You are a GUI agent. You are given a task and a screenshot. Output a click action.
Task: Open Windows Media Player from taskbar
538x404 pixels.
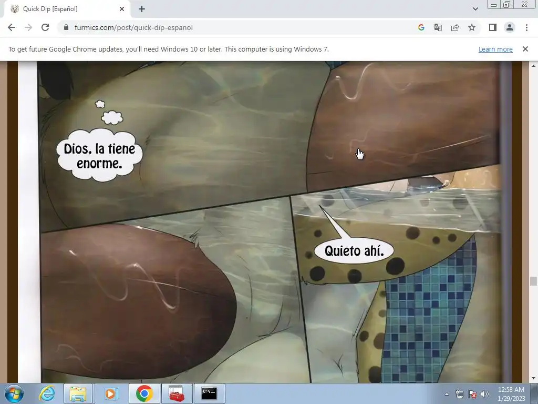[110, 393]
